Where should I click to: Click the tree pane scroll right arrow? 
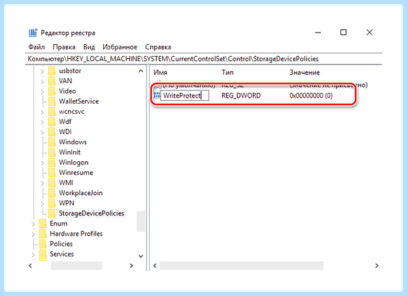point(132,266)
